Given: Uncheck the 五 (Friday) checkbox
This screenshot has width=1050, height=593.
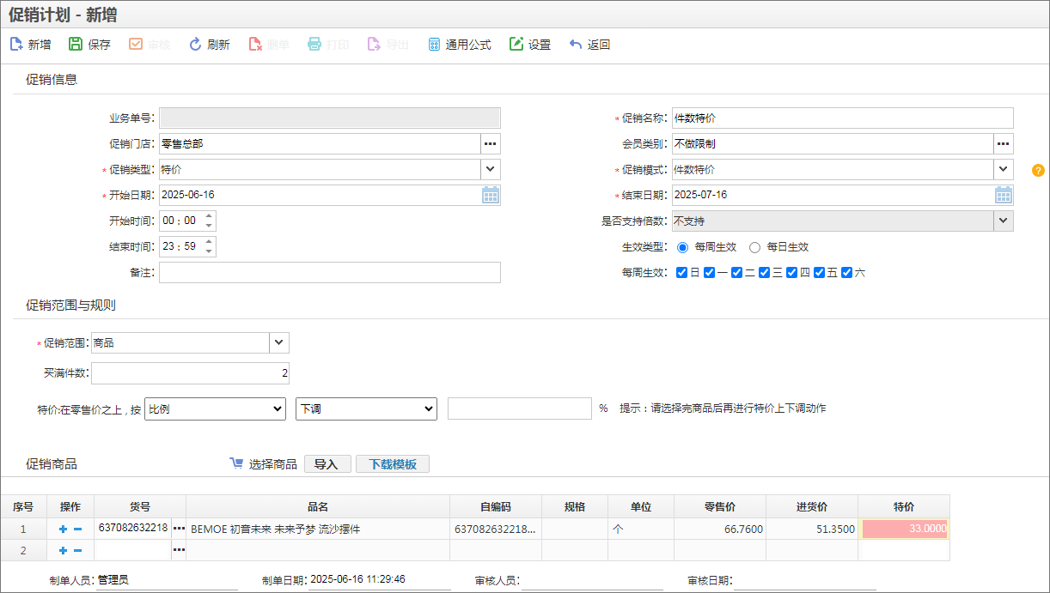Looking at the screenshot, I should 819,273.
